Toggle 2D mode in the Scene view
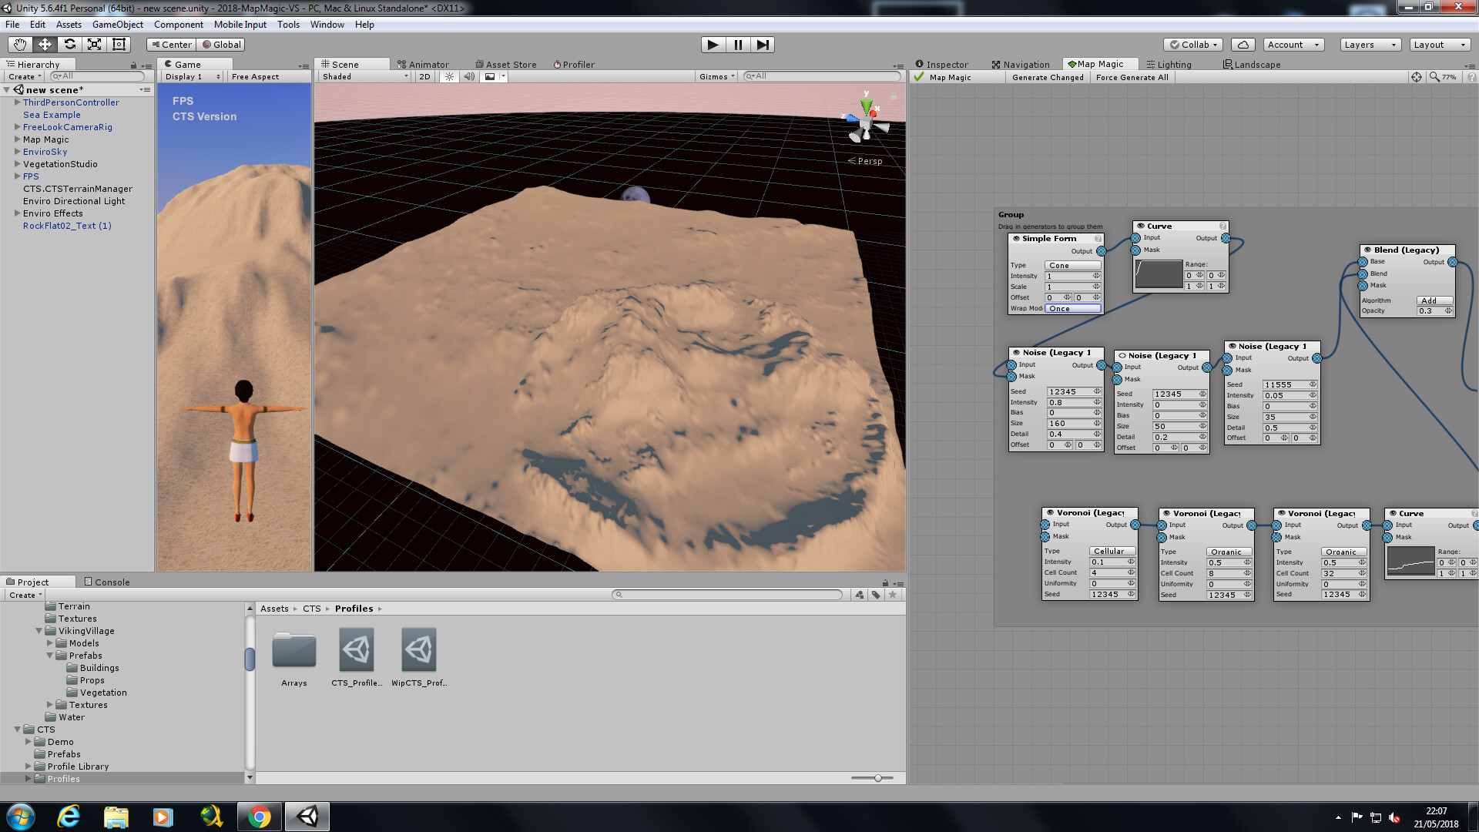 click(423, 76)
